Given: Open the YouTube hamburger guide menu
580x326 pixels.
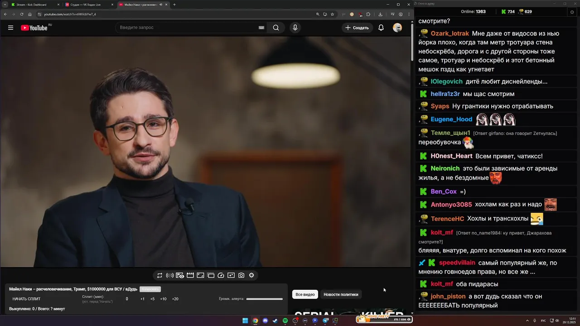Looking at the screenshot, I should point(10,28).
